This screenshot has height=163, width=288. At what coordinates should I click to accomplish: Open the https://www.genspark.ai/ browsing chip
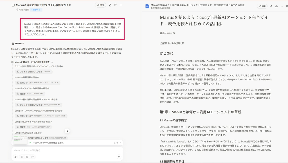pyautogui.click(x=33, y=127)
